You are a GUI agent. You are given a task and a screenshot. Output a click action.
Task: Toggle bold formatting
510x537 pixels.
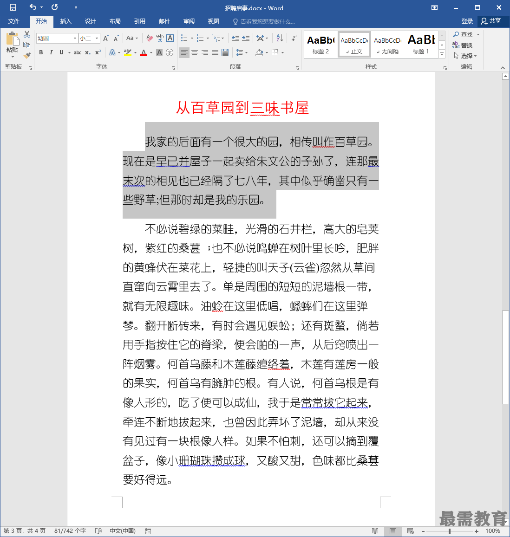[41, 52]
